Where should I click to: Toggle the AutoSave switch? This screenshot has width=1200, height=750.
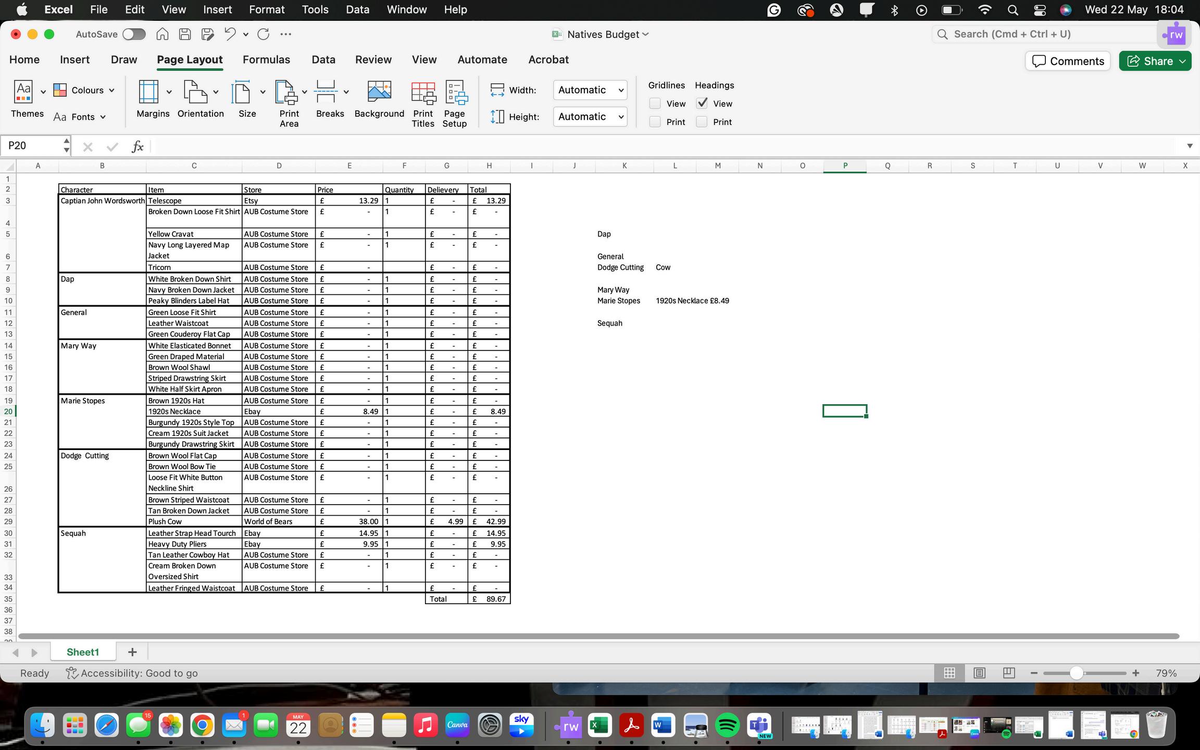pyautogui.click(x=134, y=34)
